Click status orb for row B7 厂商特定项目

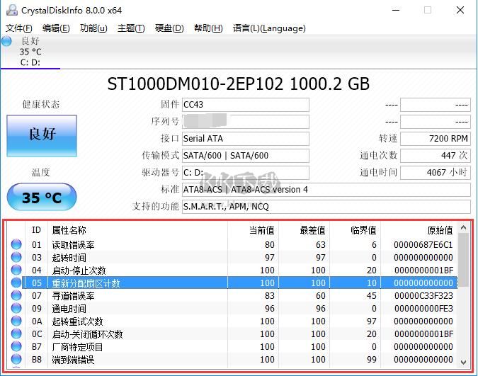click(x=16, y=346)
